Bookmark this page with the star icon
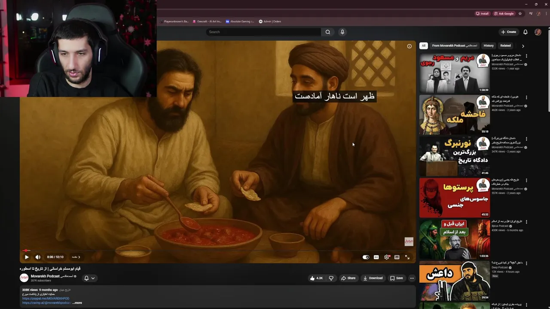 tap(520, 13)
